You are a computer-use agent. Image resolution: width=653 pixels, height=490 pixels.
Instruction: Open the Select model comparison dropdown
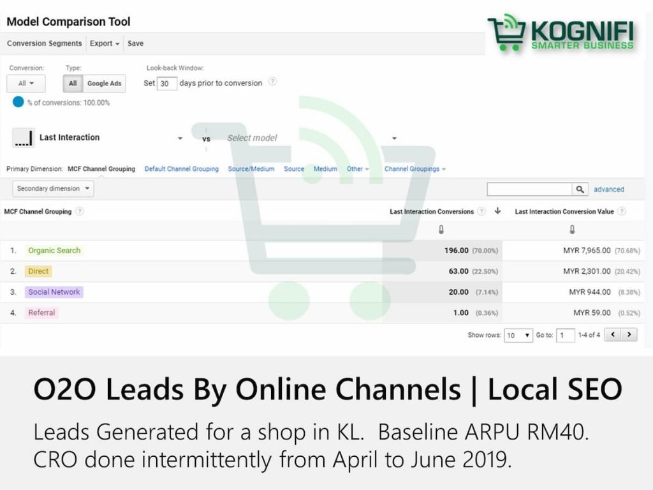tap(394, 138)
